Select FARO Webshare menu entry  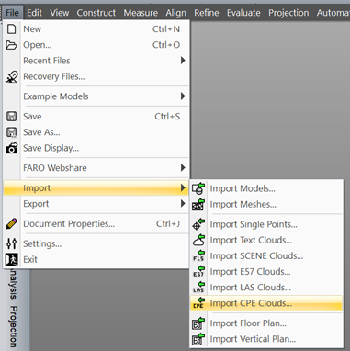(96, 168)
